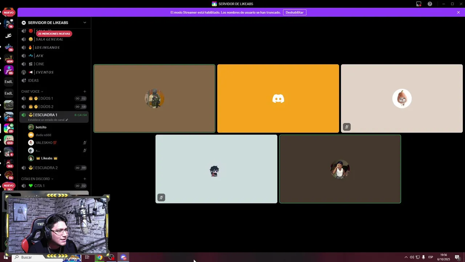Collapse the CHAT VOICE category

tap(32, 92)
